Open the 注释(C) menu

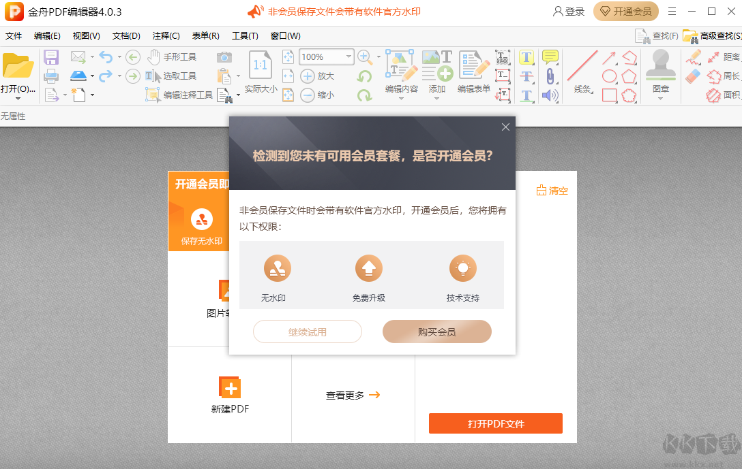pos(165,35)
